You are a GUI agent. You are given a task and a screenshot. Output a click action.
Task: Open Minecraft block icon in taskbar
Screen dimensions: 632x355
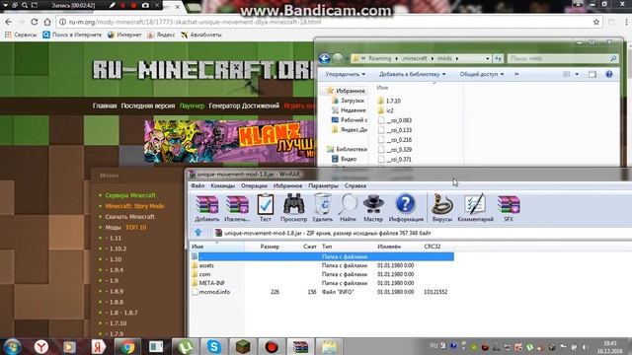[243, 346]
